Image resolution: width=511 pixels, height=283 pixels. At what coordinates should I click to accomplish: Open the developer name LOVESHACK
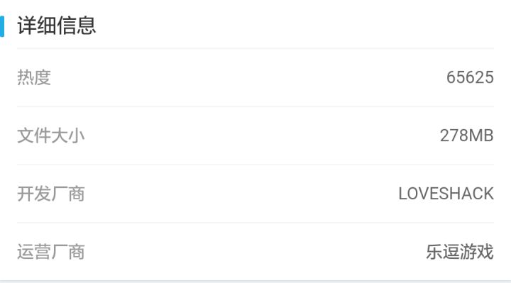coord(446,194)
